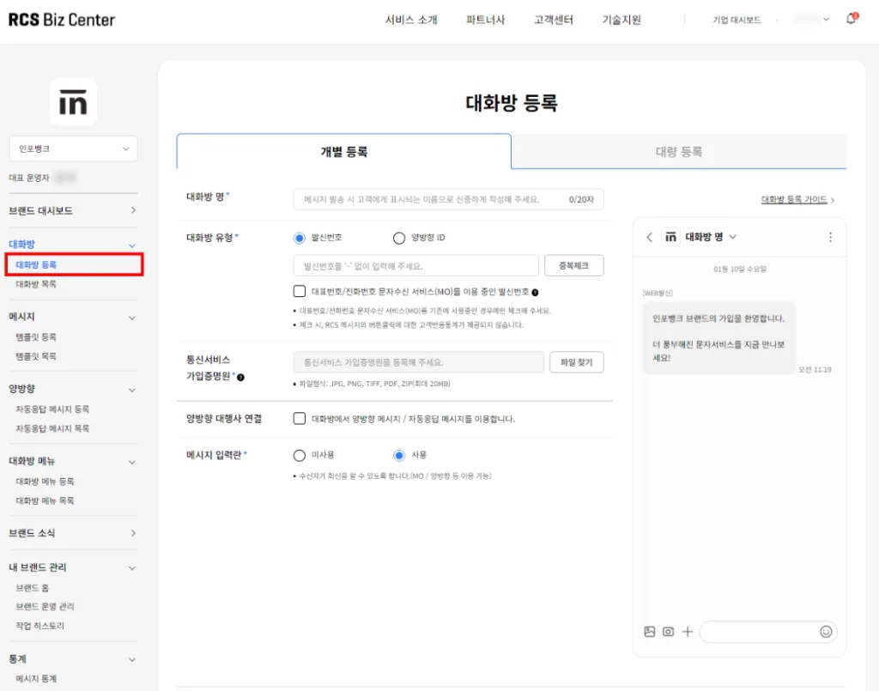
Task: Open 브랜드 홈 in sidebar
Action: click(33, 588)
